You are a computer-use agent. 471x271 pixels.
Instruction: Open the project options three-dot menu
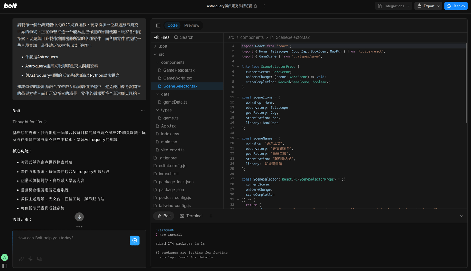pyautogui.click(x=264, y=6)
